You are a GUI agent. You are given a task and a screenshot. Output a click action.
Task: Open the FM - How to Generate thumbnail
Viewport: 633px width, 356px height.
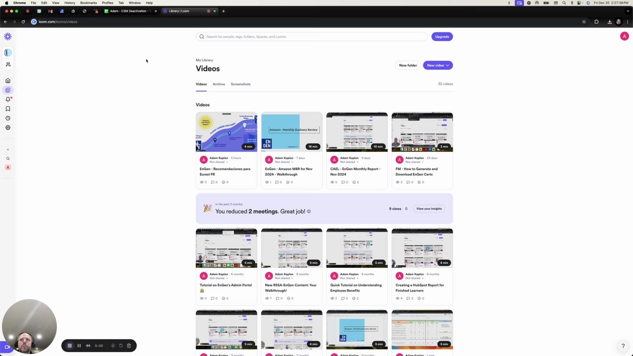(422, 132)
